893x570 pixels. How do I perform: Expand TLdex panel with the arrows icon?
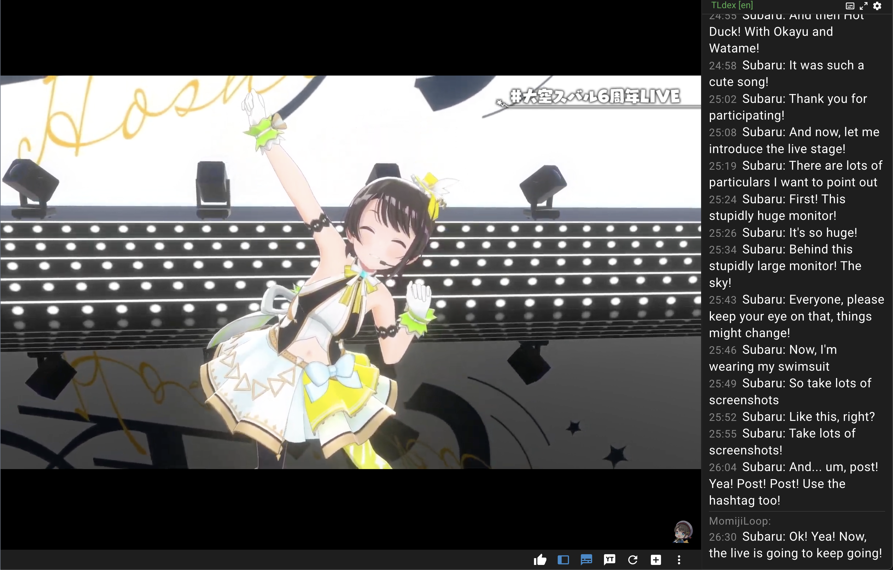863,6
